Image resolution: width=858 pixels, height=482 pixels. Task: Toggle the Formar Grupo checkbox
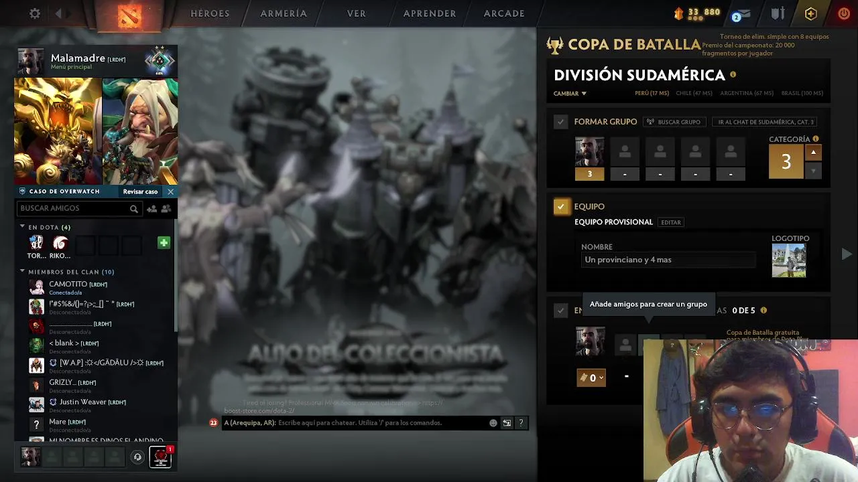(561, 122)
